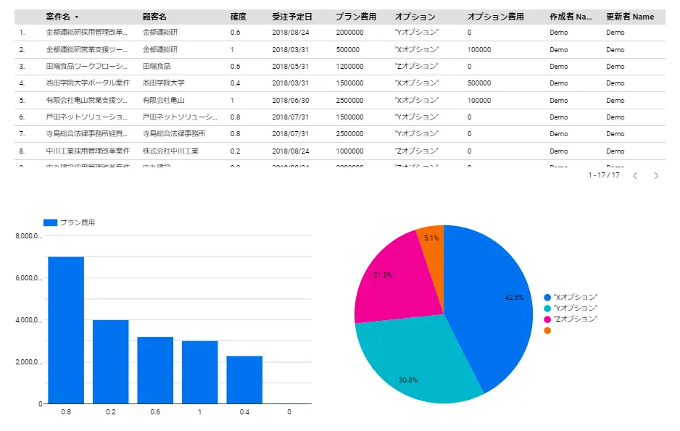Select row 4 池田学院大学ポータル案件
This screenshot has width=680, height=431.
point(339,83)
